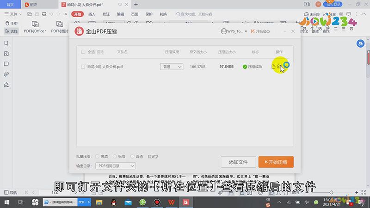Click the blue floating convert icon at right
The image size is (370, 208).
coord(360,43)
